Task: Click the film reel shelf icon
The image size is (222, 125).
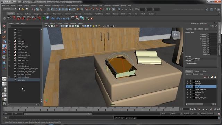Action: (x=9, y=18)
